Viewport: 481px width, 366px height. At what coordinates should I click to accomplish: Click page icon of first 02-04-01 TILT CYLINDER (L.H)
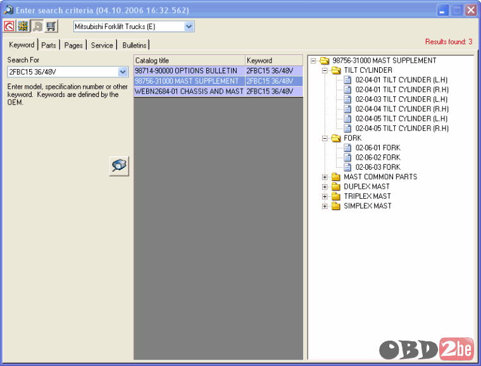coord(347,80)
